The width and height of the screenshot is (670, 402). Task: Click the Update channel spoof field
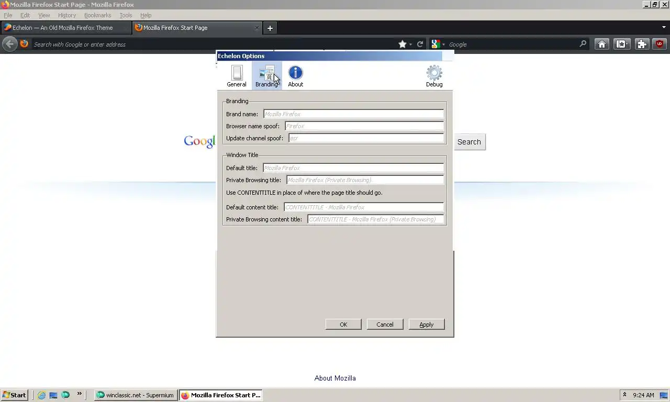(366, 138)
